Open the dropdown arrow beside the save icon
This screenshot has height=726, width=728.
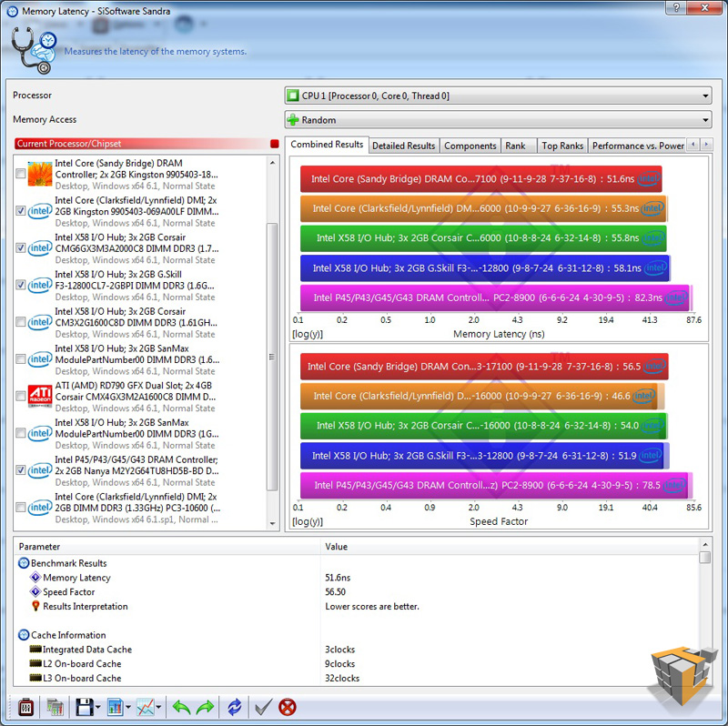point(97,708)
